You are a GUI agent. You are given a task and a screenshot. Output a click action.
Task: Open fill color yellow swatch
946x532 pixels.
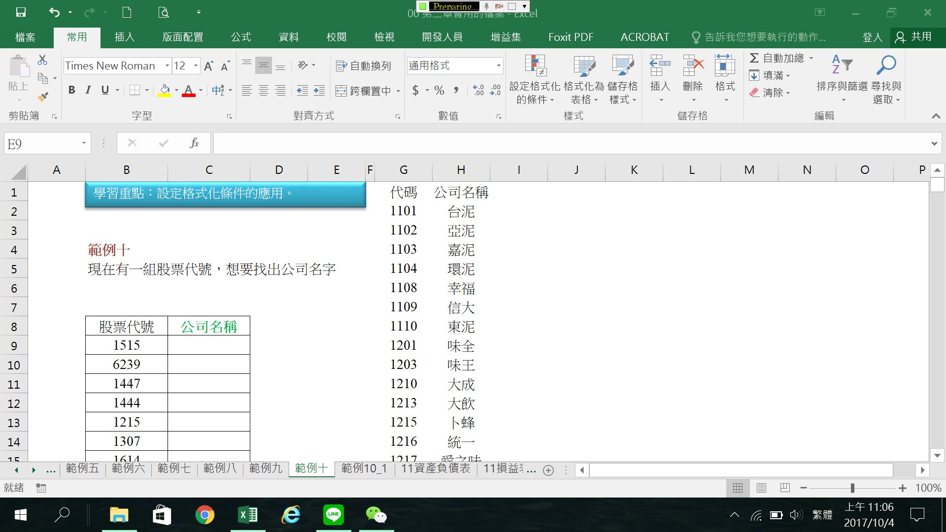[165, 91]
